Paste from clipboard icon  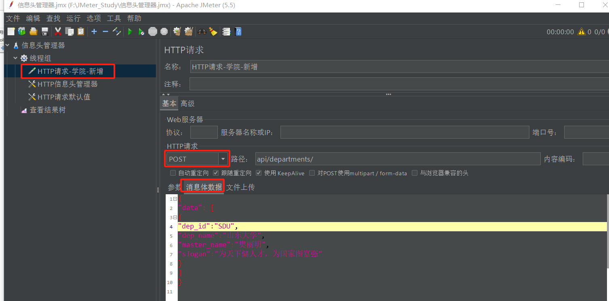[x=81, y=31]
